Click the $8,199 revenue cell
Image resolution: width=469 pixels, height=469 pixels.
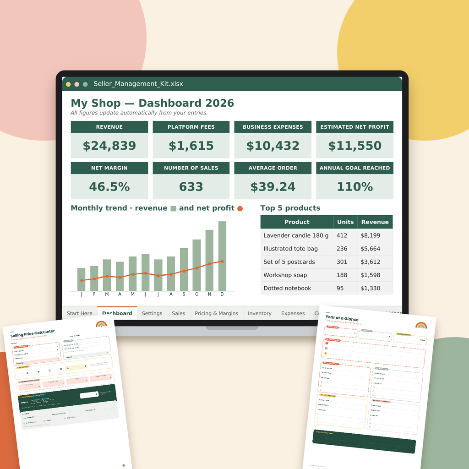375,235
